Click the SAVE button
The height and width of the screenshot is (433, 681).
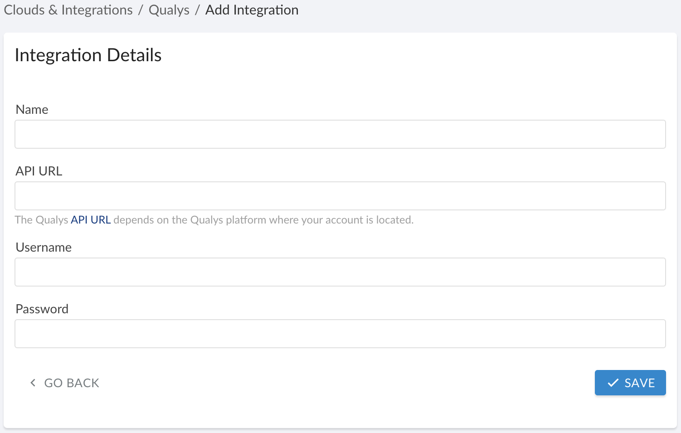(630, 383)
